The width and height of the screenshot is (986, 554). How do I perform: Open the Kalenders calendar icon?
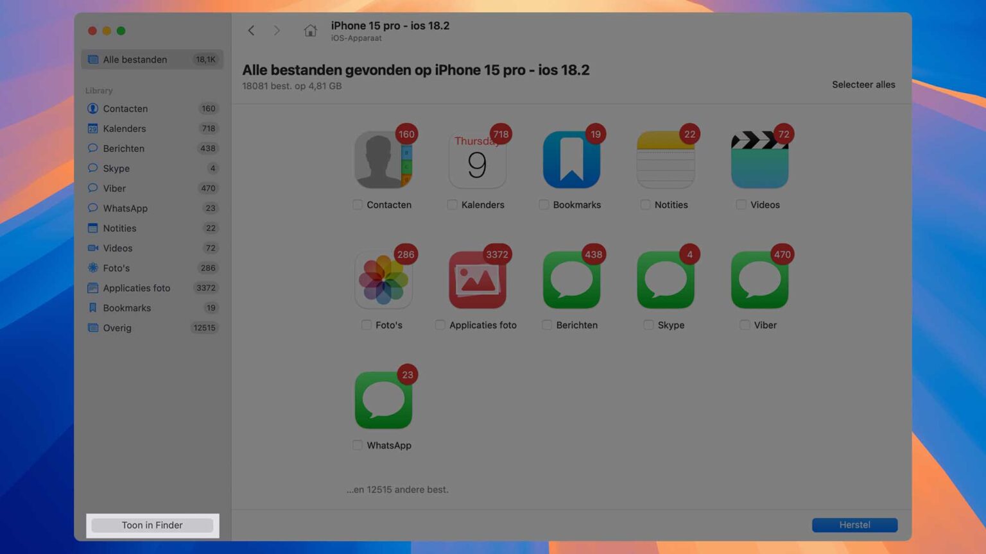point(477,160)
